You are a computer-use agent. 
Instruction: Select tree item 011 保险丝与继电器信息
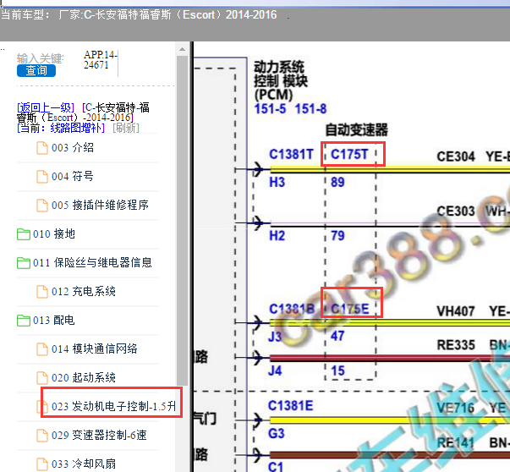coord(92,262)
